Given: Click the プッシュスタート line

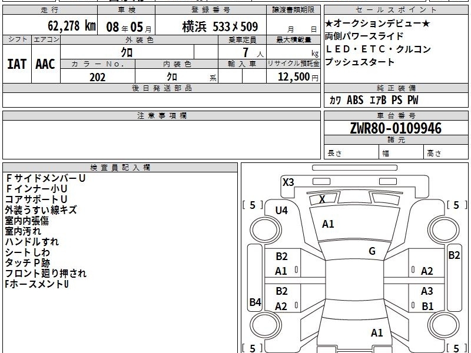Looking at the screenshot, I should 360,62.
